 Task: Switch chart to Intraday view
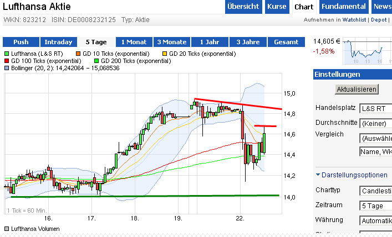(x=58, y=42)
